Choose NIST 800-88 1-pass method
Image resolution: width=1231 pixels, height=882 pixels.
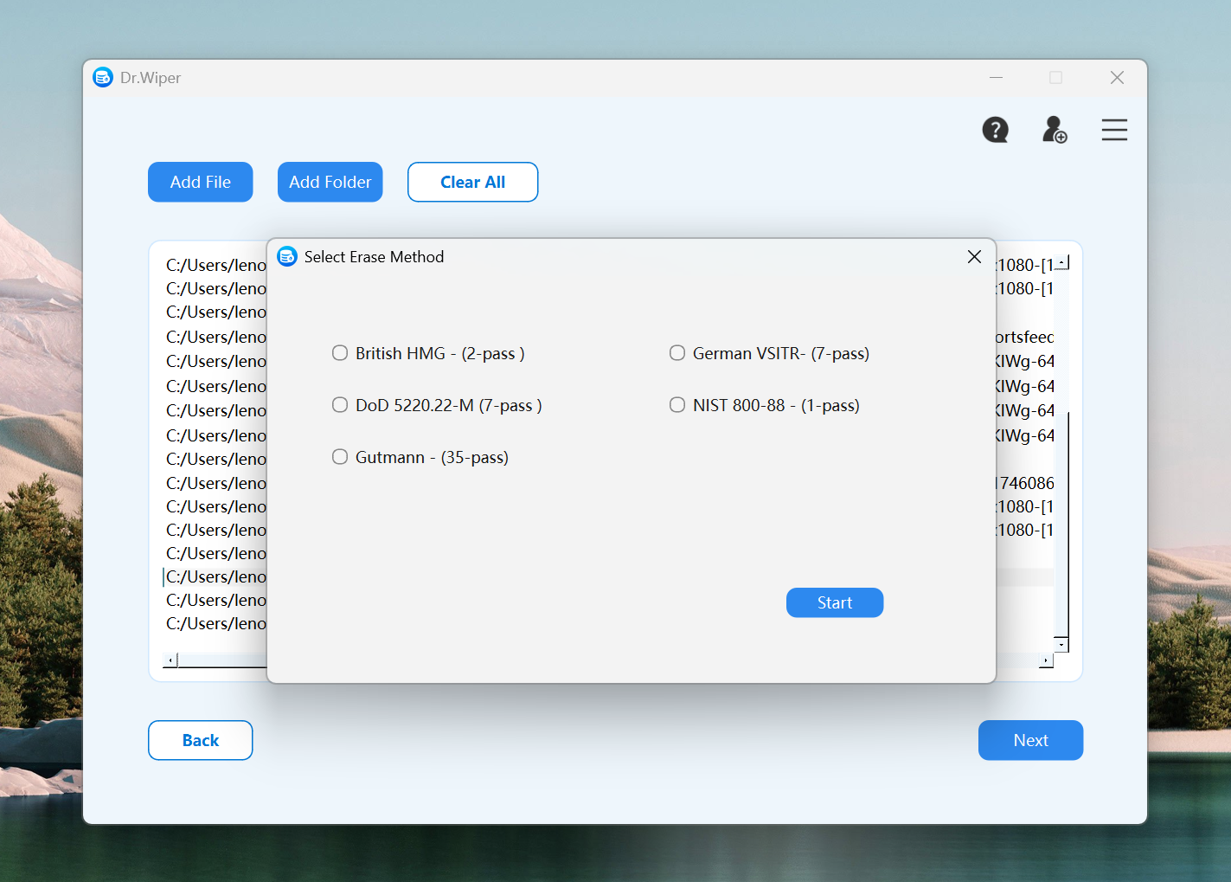[765, 405]
